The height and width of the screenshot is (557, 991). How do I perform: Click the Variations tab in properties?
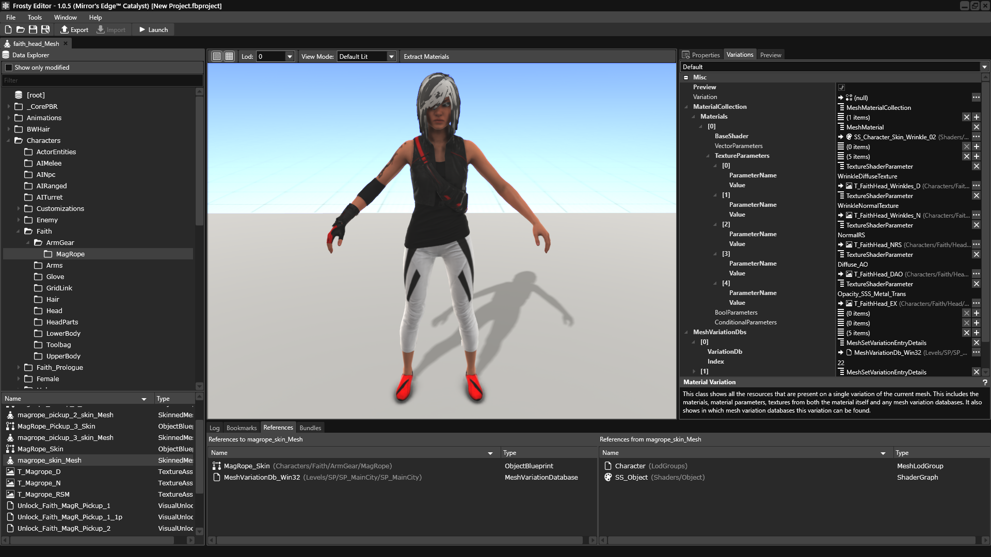coord(739,54)
